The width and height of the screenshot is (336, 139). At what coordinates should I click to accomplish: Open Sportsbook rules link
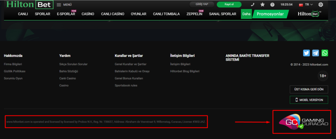126,85
